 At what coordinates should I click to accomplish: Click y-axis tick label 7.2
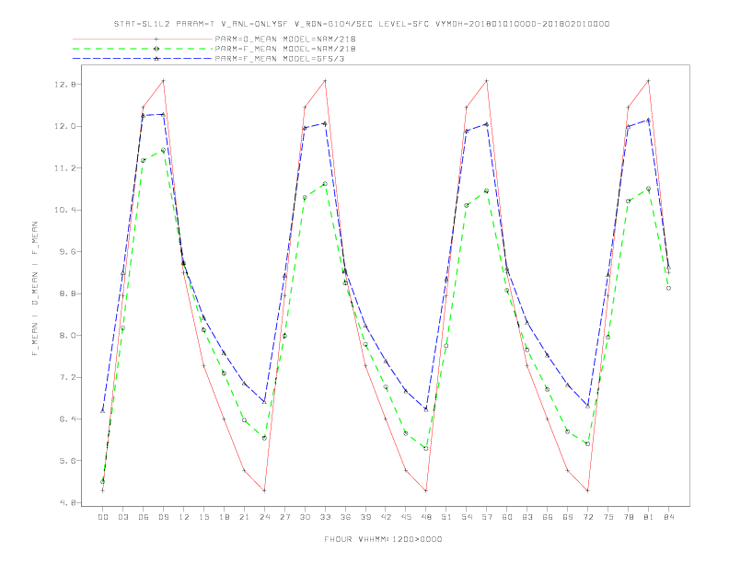pos(68,377)
